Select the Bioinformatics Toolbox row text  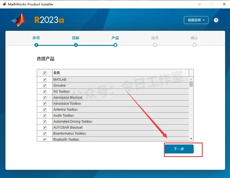[70, 134]
